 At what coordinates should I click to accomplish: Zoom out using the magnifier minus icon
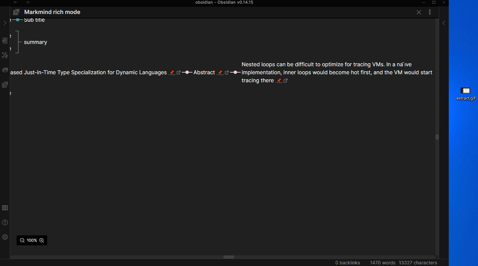[x=22, y=240]
